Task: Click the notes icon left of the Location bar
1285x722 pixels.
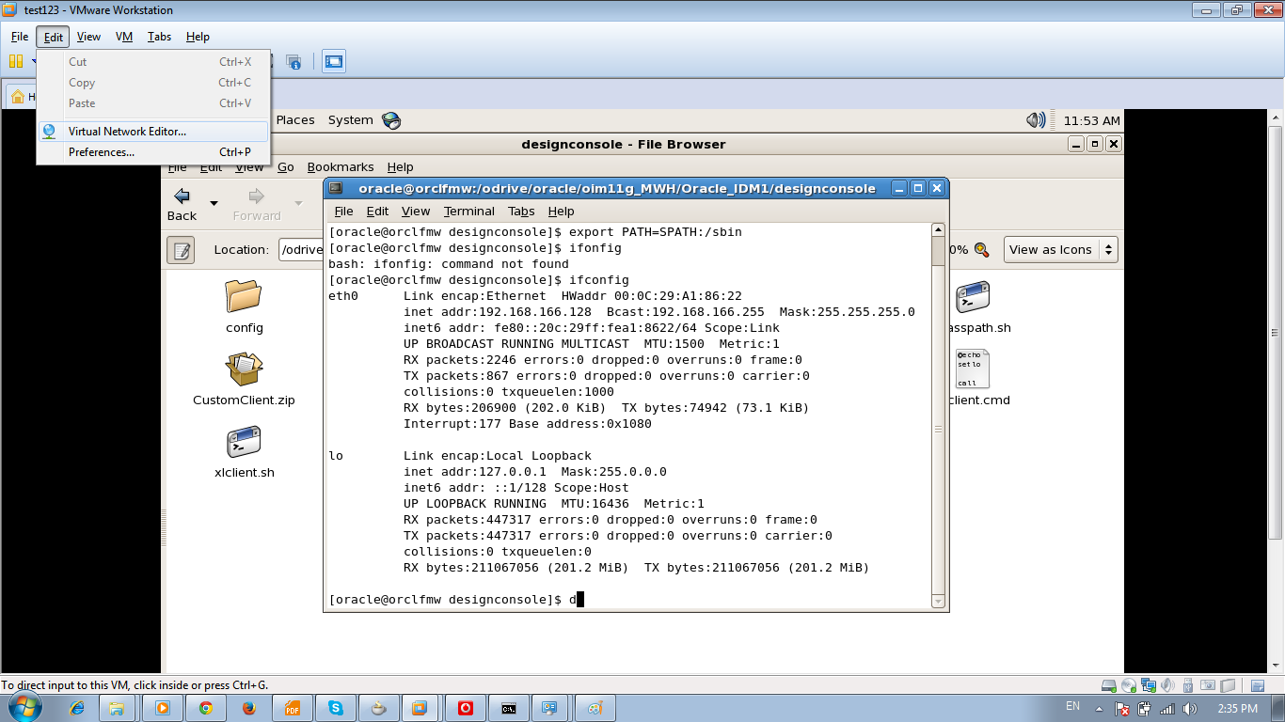Action: point(181,249)
